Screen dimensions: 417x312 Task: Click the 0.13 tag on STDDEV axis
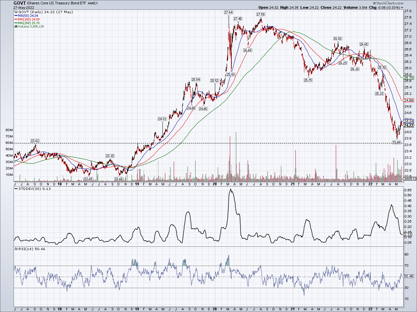pyautogui.click(x=408, y=235)
